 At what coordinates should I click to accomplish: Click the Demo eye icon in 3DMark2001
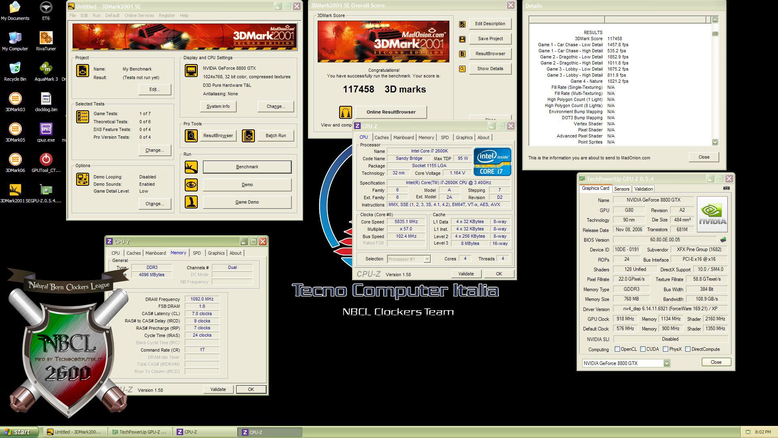pyautogui.click(x=191, y=185)
